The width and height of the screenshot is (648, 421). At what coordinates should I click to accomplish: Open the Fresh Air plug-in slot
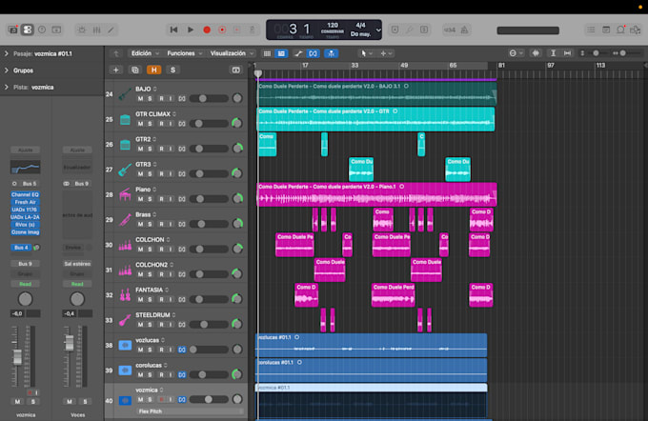25,202
